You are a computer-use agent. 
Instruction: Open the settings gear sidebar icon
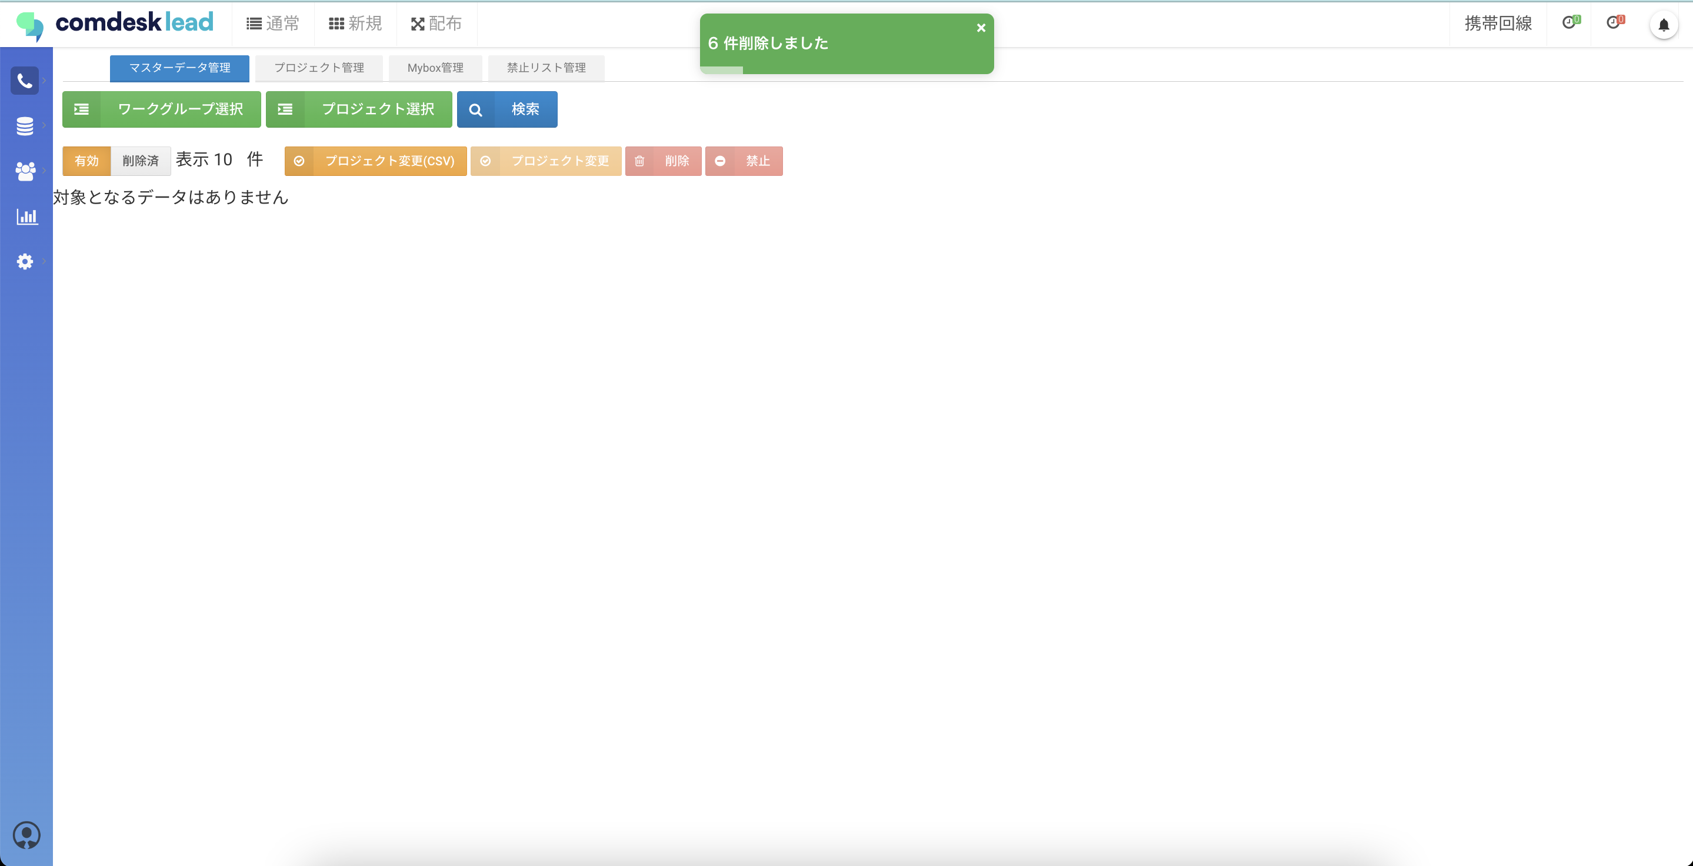25,262
